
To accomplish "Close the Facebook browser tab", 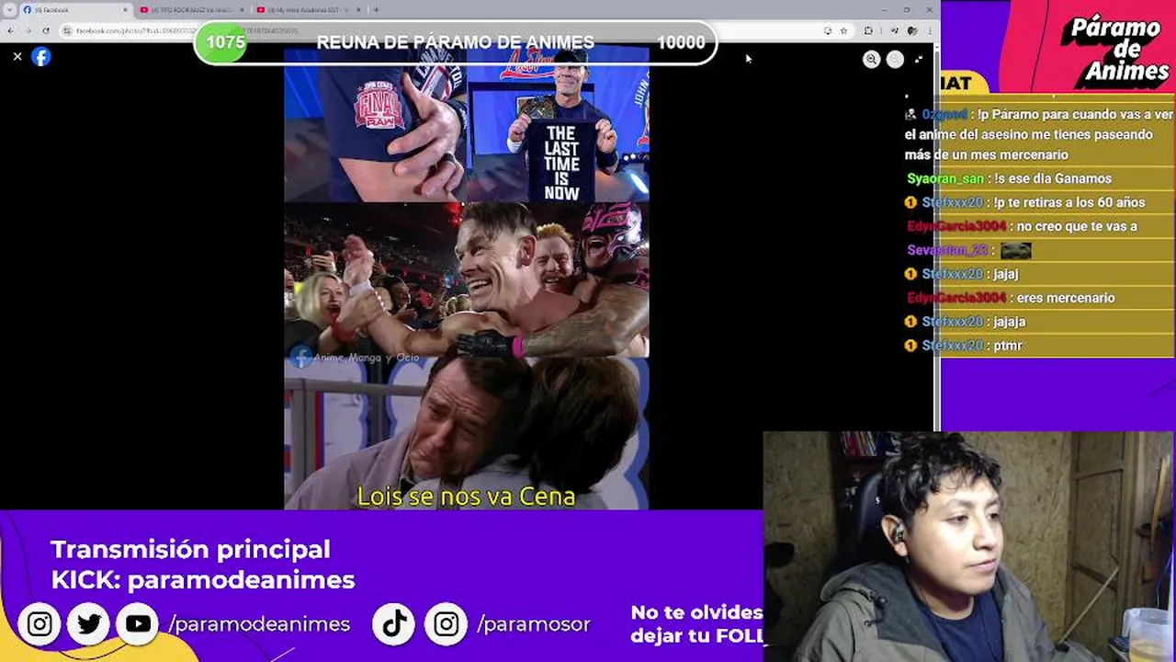I will pos(126,9).
